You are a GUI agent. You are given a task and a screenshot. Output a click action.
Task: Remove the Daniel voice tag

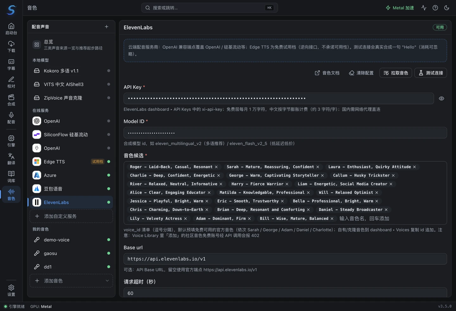386,210
